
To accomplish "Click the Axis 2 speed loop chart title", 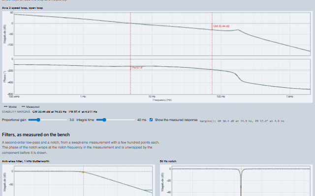I will click(22, 8).
